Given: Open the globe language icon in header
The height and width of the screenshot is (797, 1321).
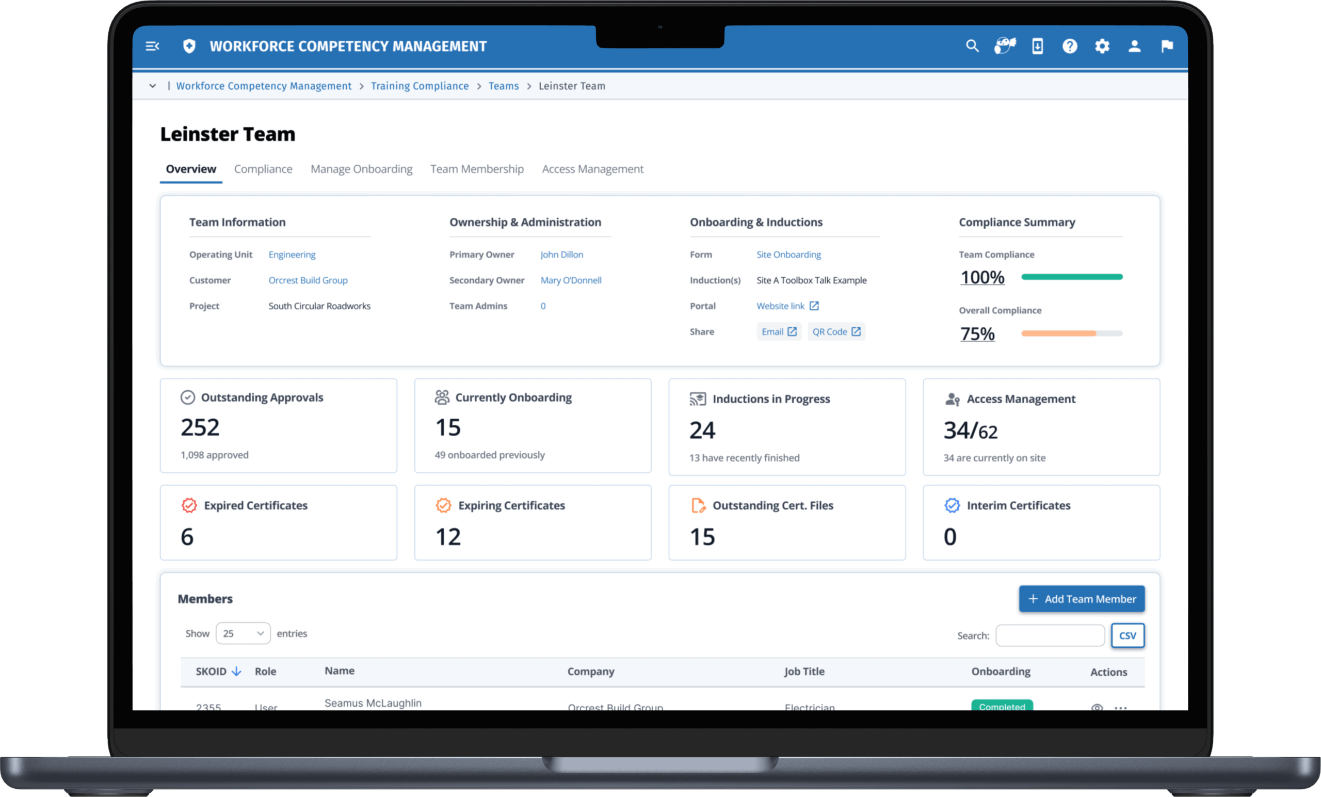Looking at the screenshot, I should tap(1004, 46).
